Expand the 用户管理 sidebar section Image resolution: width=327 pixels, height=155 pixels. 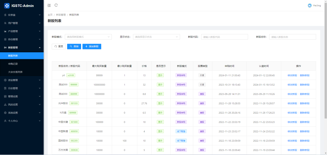13,23
